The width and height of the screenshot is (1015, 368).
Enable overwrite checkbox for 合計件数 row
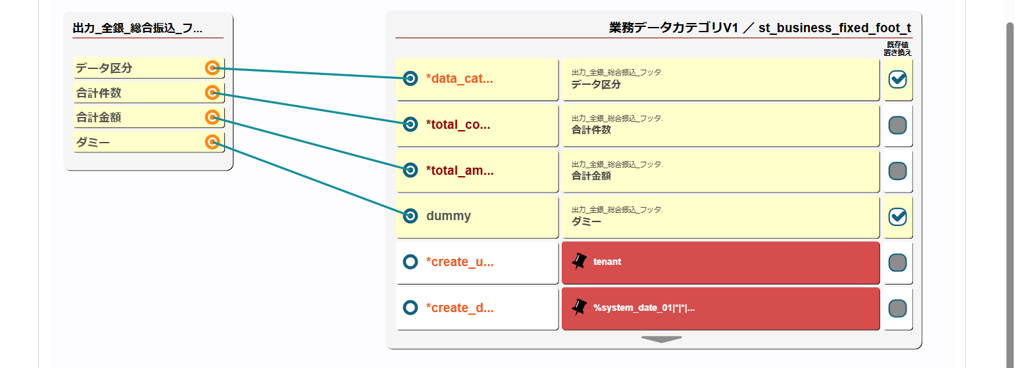pos(898,125)
